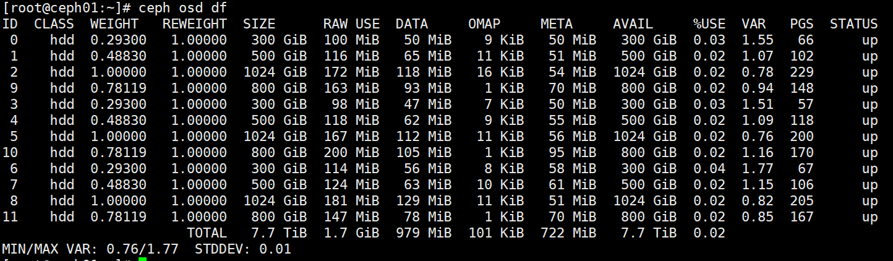Select the REWEIGHT column header

195,24
